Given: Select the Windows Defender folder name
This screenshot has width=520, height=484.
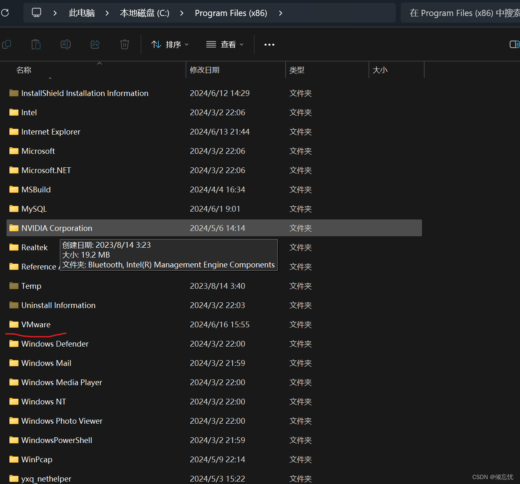Looking at the screenshot, I should (55, 344).
